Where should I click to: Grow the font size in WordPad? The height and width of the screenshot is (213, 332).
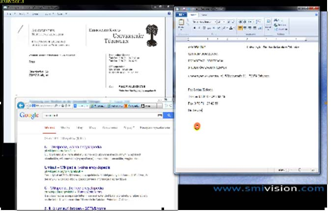coord(229,22)
